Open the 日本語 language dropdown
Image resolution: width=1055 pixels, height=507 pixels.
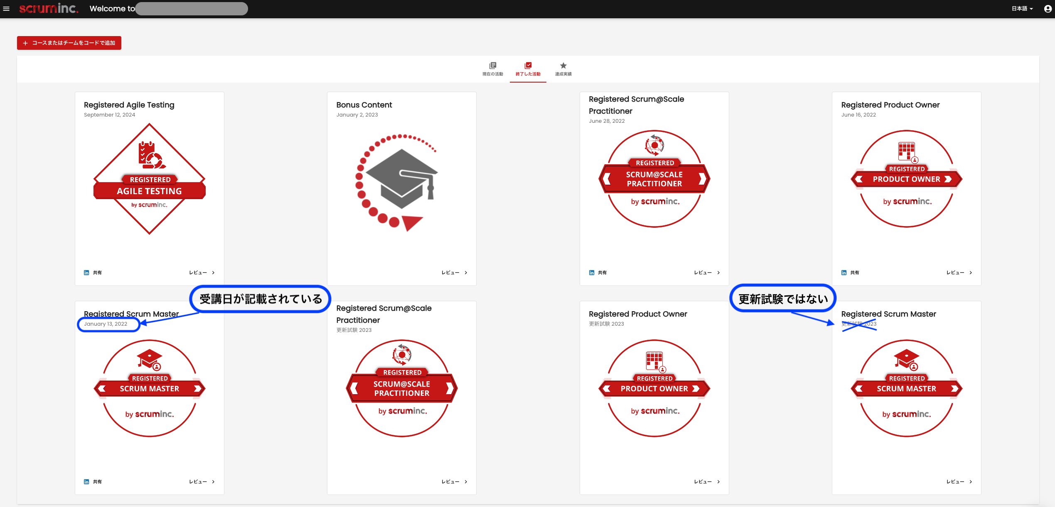pos(1022,9)
